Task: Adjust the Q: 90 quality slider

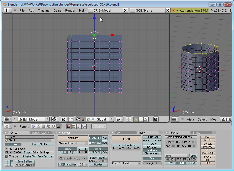Action: (170, 159)
